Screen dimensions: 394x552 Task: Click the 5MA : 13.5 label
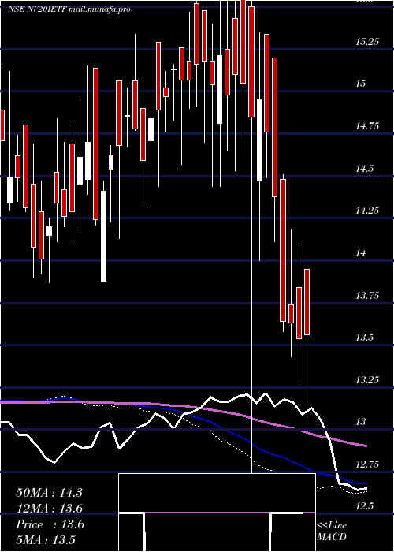click(46, 540)
